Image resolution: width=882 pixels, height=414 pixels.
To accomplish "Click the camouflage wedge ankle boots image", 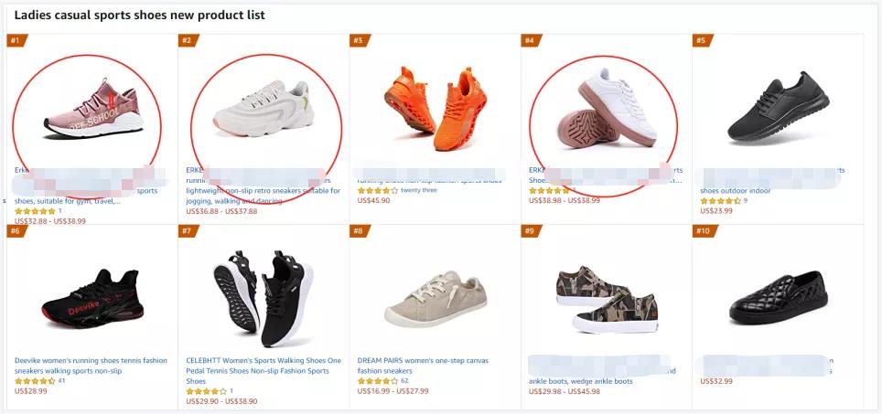I will [606, 298].
